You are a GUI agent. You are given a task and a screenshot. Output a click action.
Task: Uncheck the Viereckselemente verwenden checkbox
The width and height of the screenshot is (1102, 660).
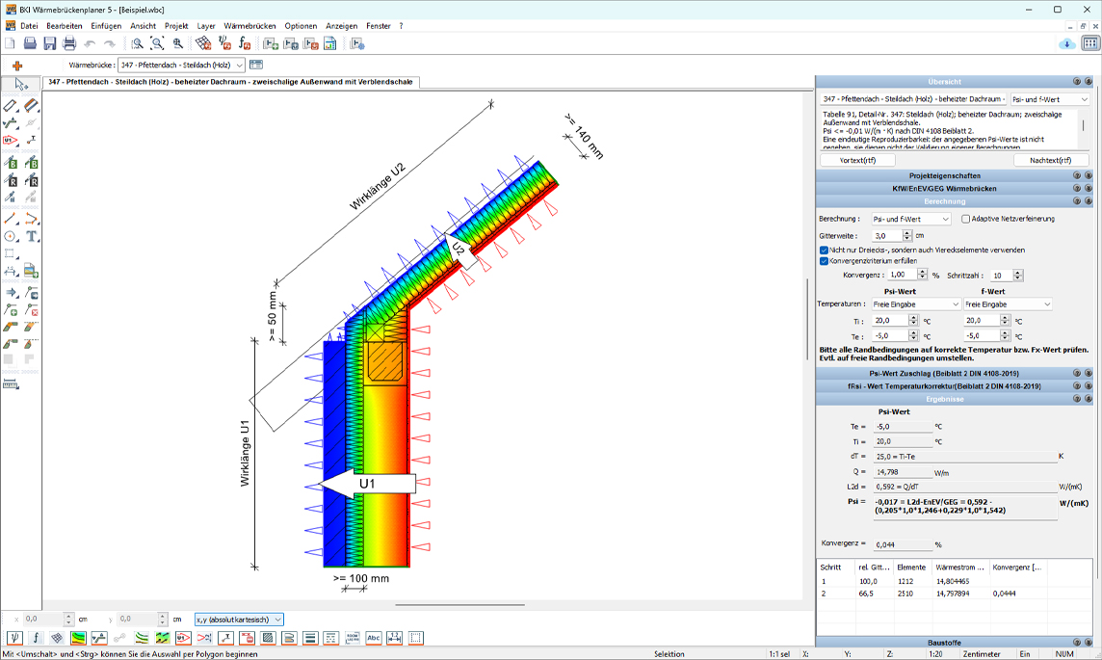[824, 251]
